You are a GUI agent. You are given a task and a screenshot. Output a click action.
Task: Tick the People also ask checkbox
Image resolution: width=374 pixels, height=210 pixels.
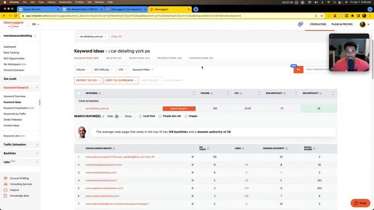160,116
